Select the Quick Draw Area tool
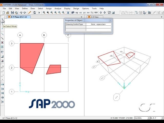The height and width of the screenshot is (123, 164). [2, 61]
